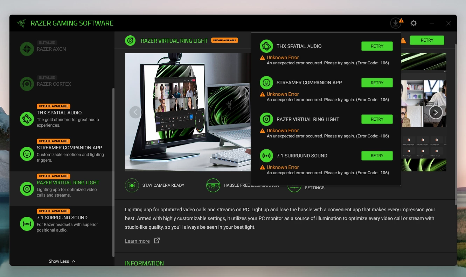Click Stay Camera Ready label

coord(163,185)
